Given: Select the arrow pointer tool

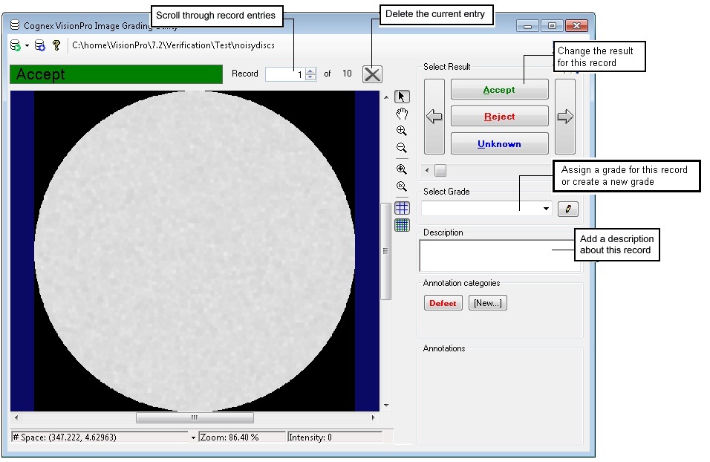Looking at the screenshot, I should click(402, 96).
